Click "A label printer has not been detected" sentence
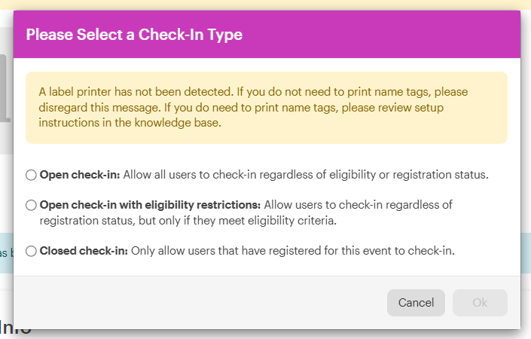The width and height of the screenshot is (531, 339). coord(136,92)
